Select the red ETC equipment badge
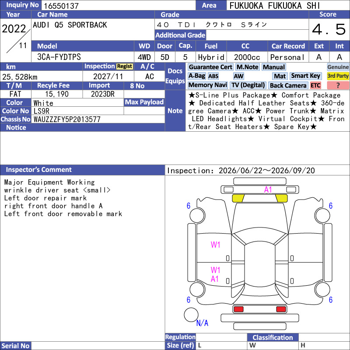 coord(315,85)
